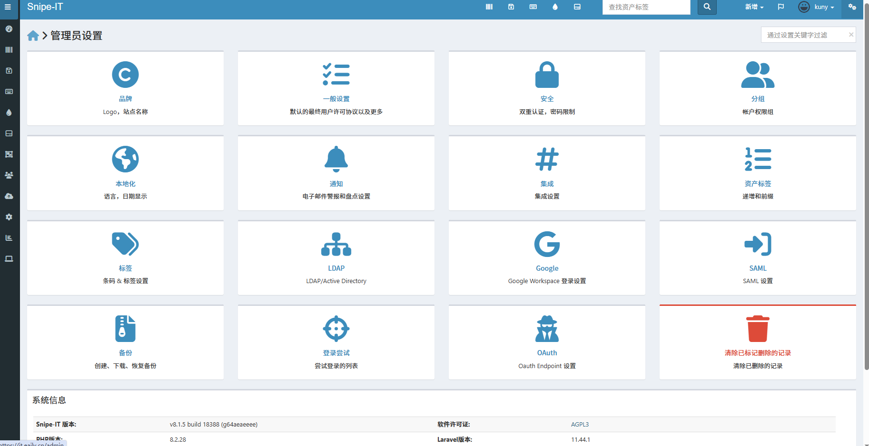Viewport: 869px width, 446px height.
Task: Open the SAML link text
Action: tap(758, 268)
